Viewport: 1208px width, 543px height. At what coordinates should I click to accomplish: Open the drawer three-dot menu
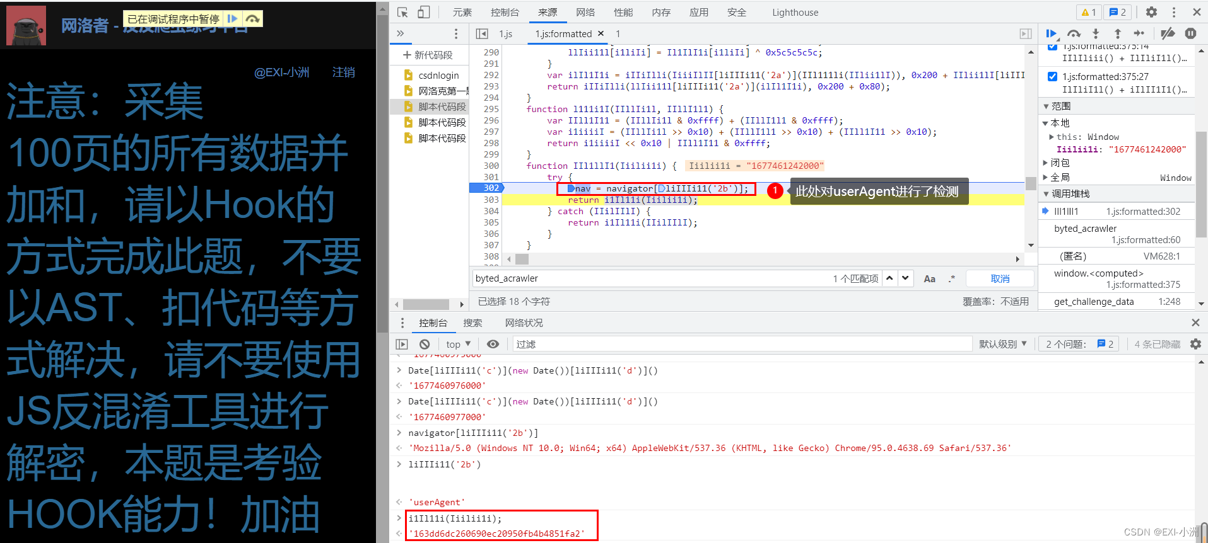point(402,323)
